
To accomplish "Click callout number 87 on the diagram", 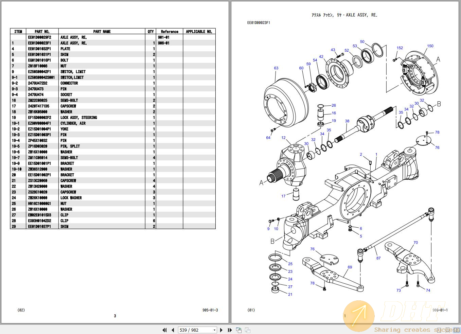I will 378,258.
